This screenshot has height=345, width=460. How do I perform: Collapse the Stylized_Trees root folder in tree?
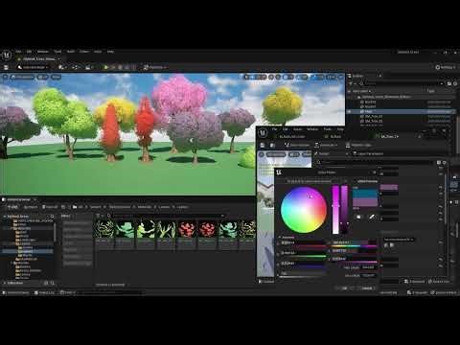pos(5,217)
